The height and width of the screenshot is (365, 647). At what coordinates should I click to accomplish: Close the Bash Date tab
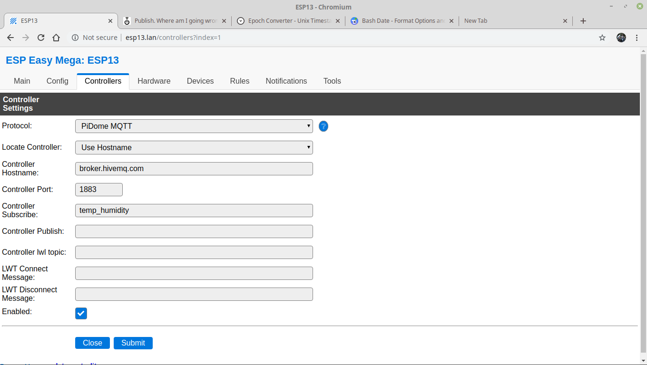point(451,21)
